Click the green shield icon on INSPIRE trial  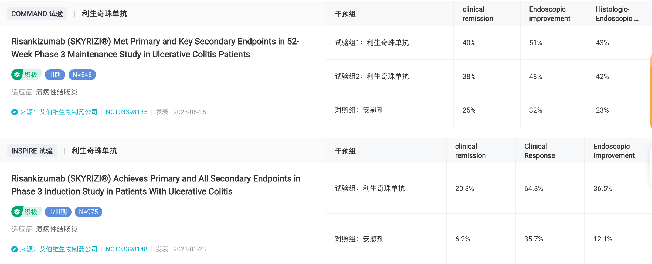pyautogui.click(x=17, y=212)
